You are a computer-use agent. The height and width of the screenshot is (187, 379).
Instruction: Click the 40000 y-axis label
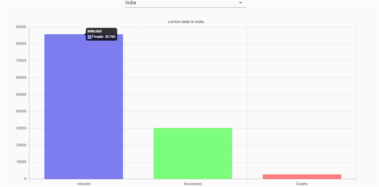point(21,111)
